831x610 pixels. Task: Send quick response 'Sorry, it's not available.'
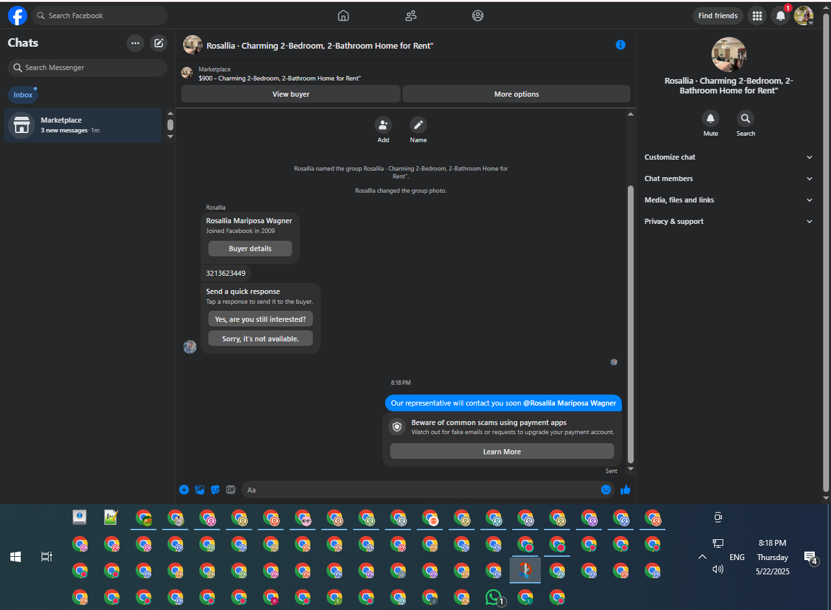[260, 339]
